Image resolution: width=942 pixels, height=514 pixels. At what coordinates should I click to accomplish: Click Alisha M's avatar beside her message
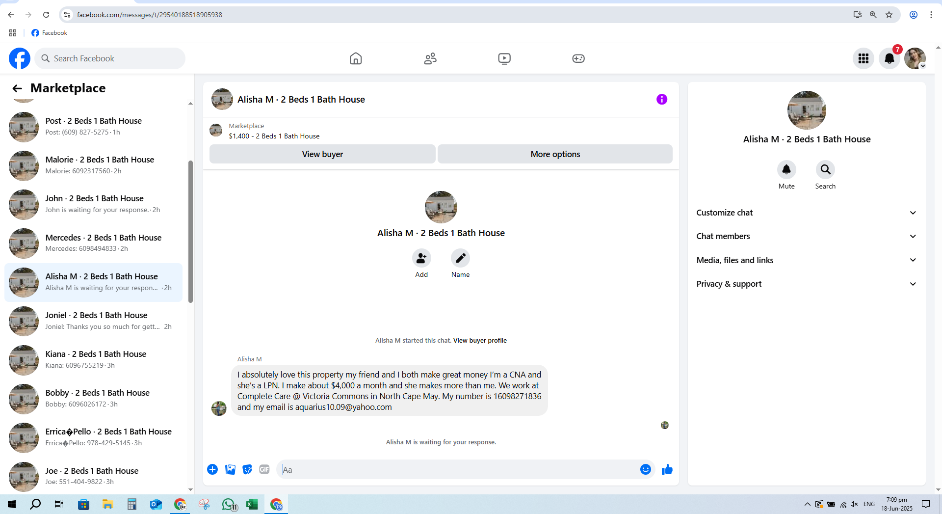coord(219,408)
